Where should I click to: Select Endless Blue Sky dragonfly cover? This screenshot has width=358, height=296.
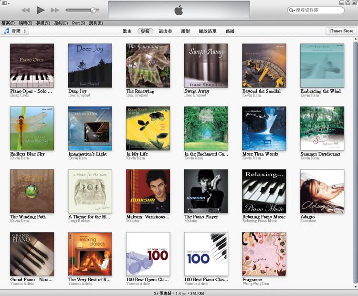(32, 128)
